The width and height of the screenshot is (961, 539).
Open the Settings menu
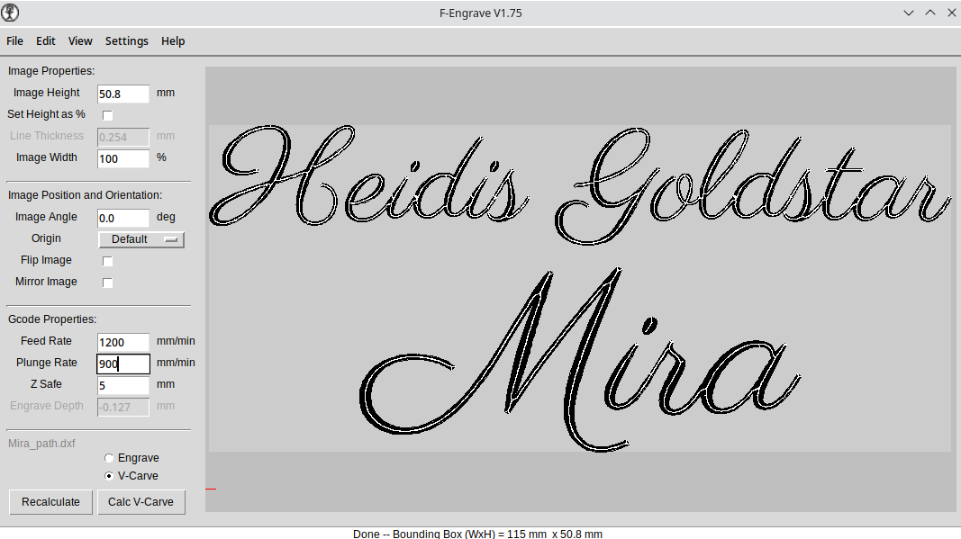tap(127, 41)
